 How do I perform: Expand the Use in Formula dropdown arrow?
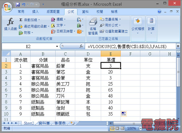click(x=120, y=25)
